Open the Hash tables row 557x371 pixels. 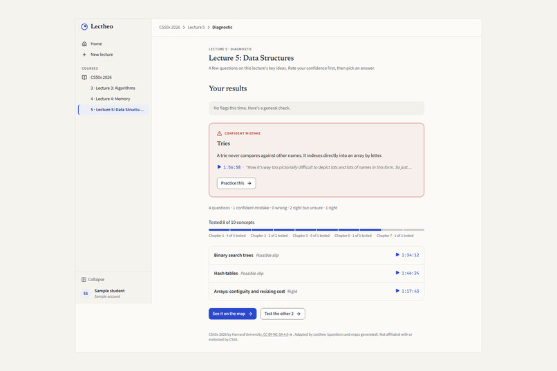[x=316, y=274]
